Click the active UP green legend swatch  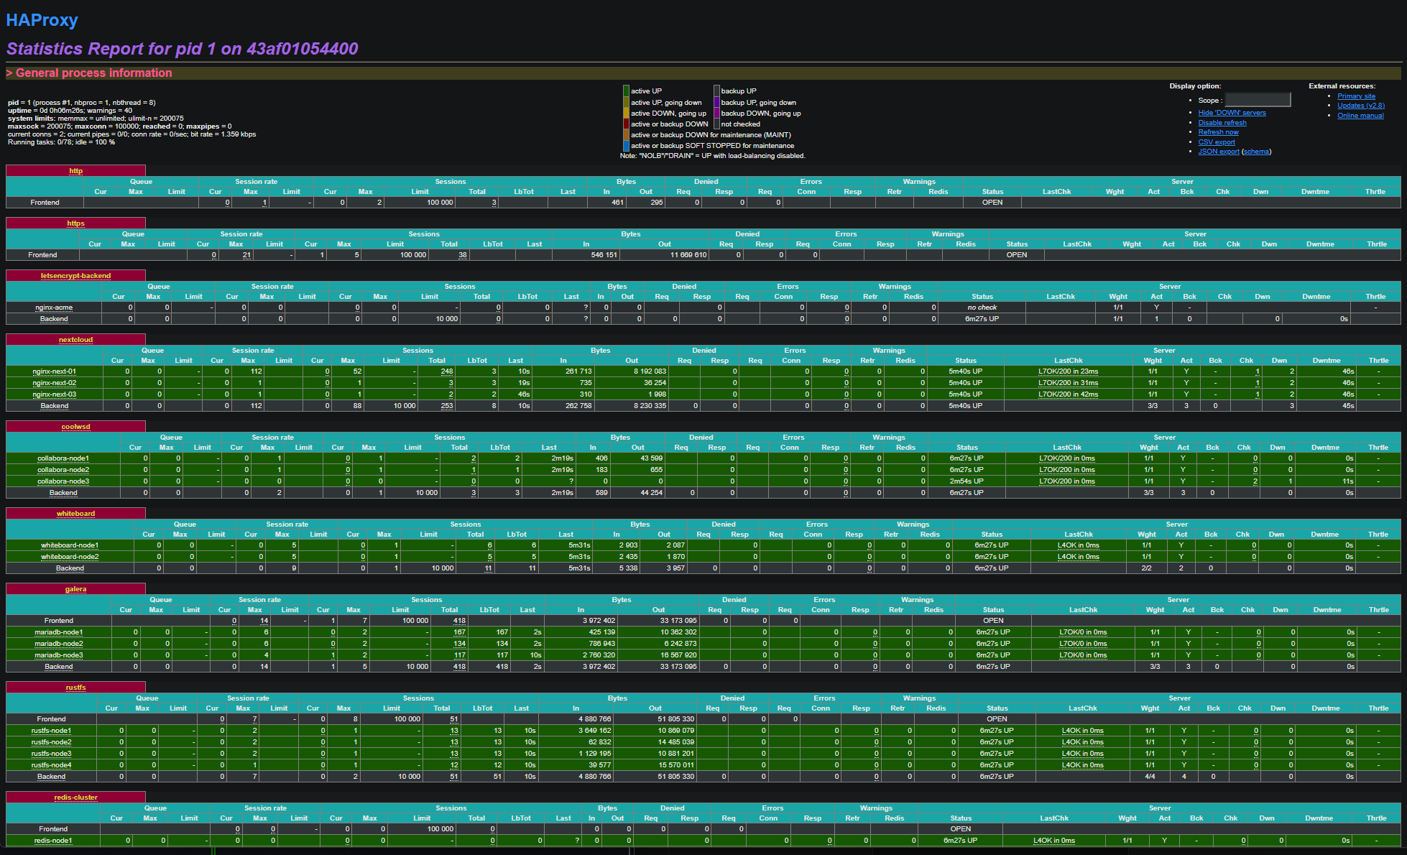point(626,91)
